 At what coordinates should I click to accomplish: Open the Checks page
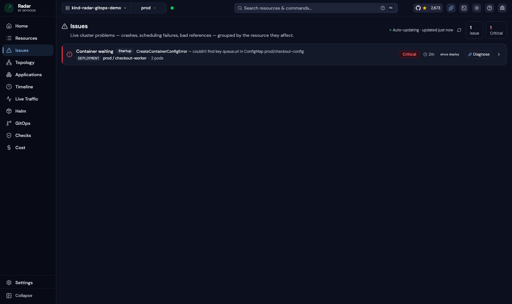pos(28,135)
